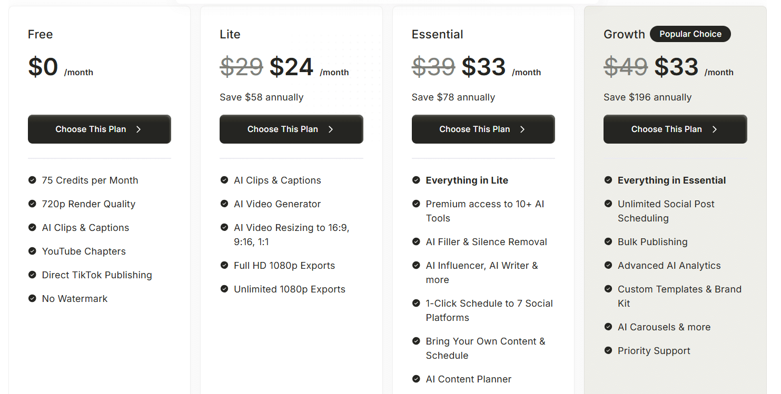This screenshot has width=781, height=394.
Task: Click checkmark icon next to YouTube Chapters
Action: pyautogui.click(x=32, y=251)
